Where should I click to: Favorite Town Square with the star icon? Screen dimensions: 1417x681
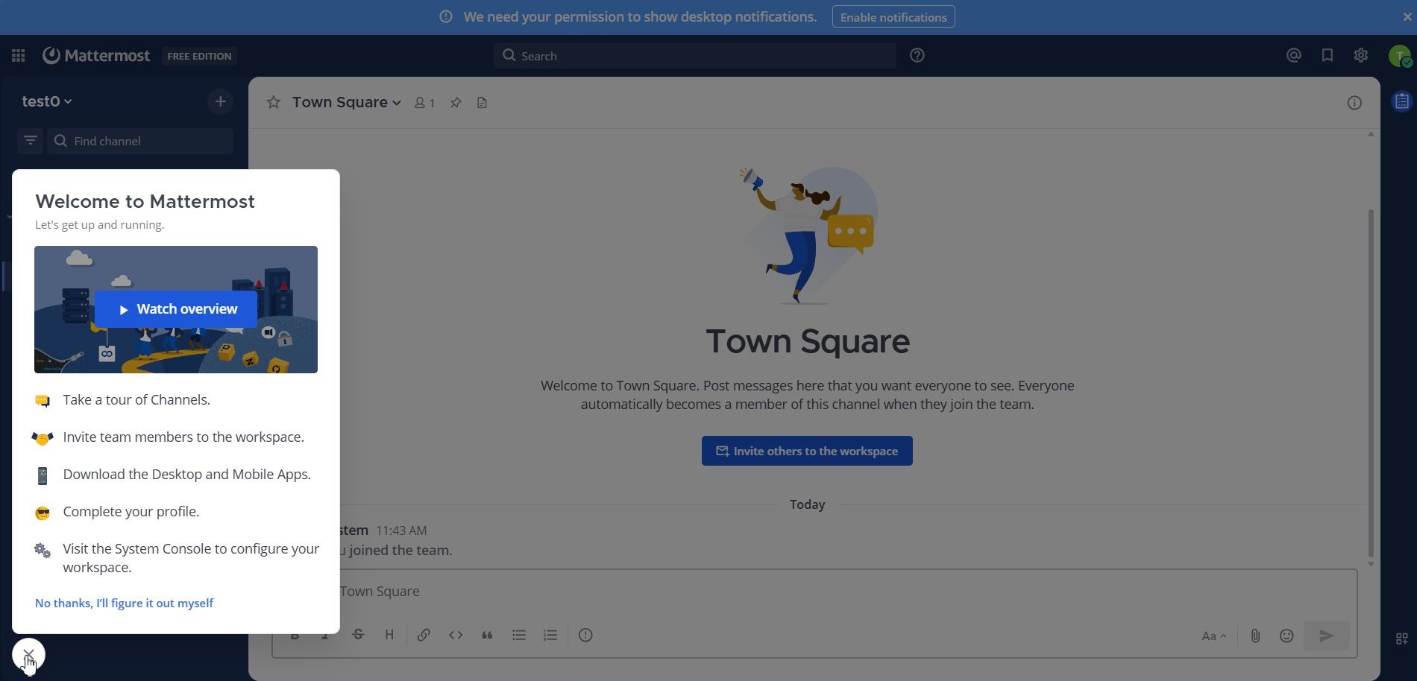pos(274,103)
